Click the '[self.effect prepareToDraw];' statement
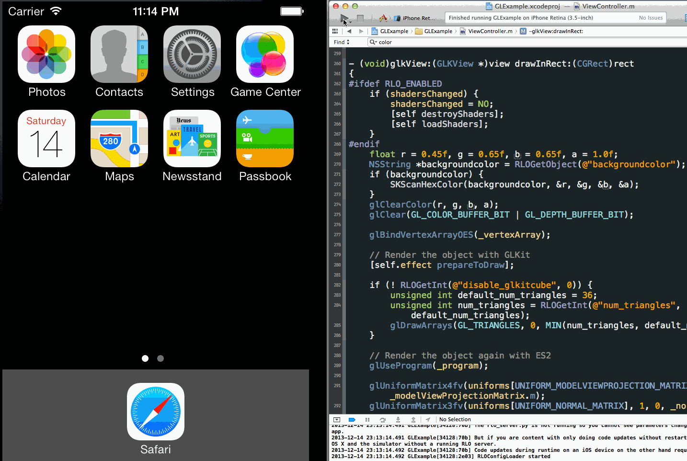 [x=442, y=265]
